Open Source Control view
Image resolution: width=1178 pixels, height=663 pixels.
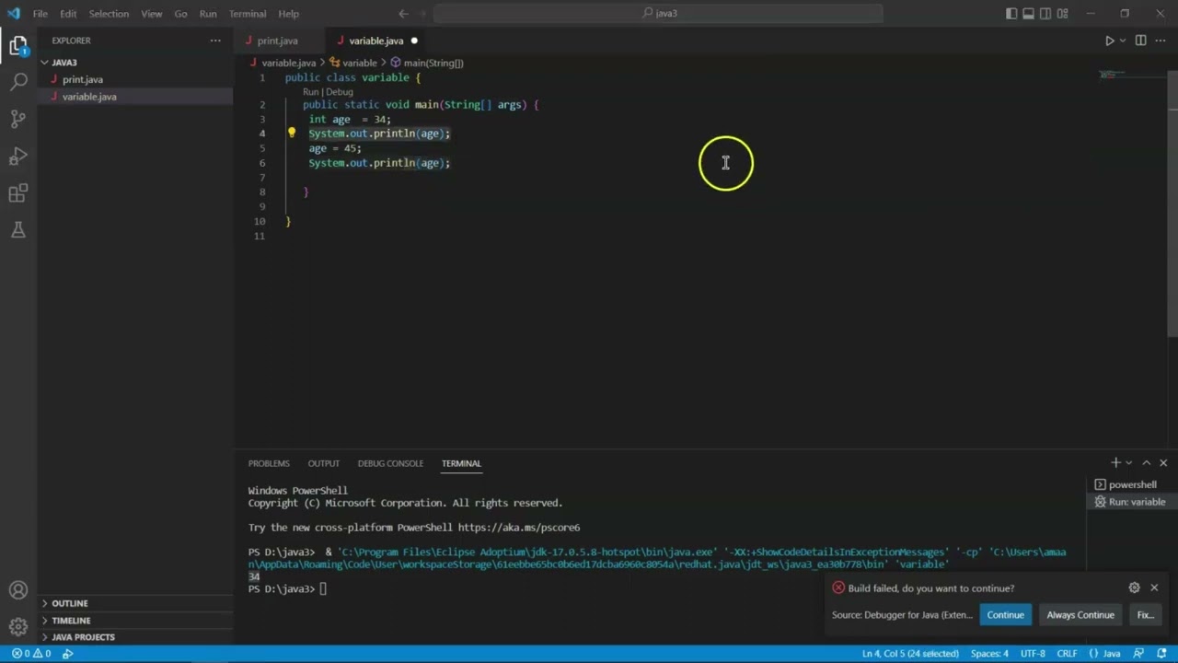coord(18,119)
